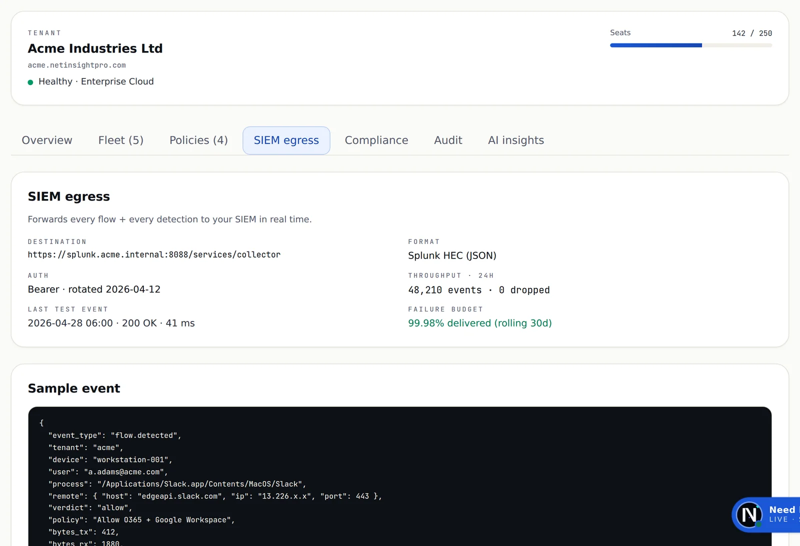Click the "tenant": "acme" JSON line
Screen dimensions: 800x546
(x=85, y=447)
